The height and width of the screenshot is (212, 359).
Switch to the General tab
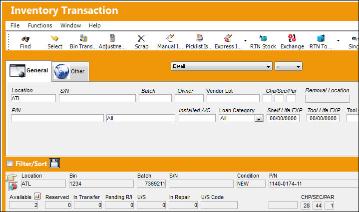(x=29, y=71)
